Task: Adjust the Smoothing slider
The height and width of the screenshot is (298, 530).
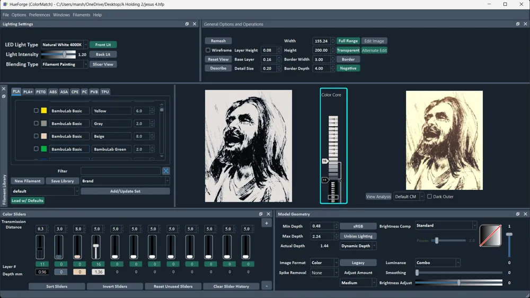Action: (x=458, y=273)
